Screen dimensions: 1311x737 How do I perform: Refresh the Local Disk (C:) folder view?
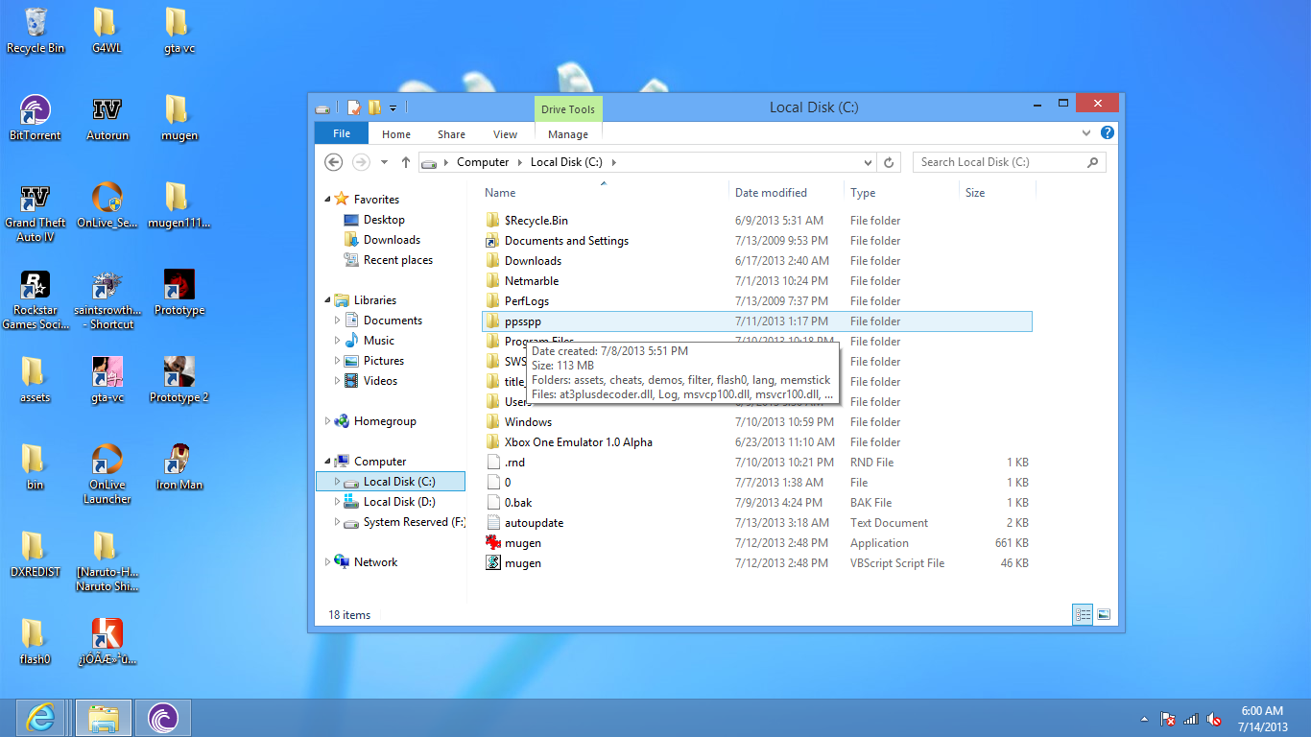pos(889,162)
